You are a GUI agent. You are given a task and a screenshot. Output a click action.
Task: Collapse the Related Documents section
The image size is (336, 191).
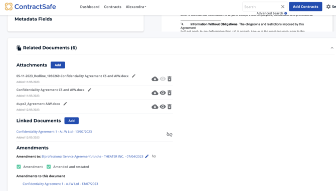(x=332, y=48)
